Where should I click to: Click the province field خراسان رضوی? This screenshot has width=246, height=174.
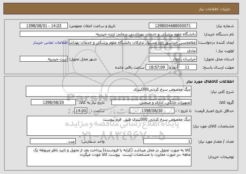[x=173, y=59]
